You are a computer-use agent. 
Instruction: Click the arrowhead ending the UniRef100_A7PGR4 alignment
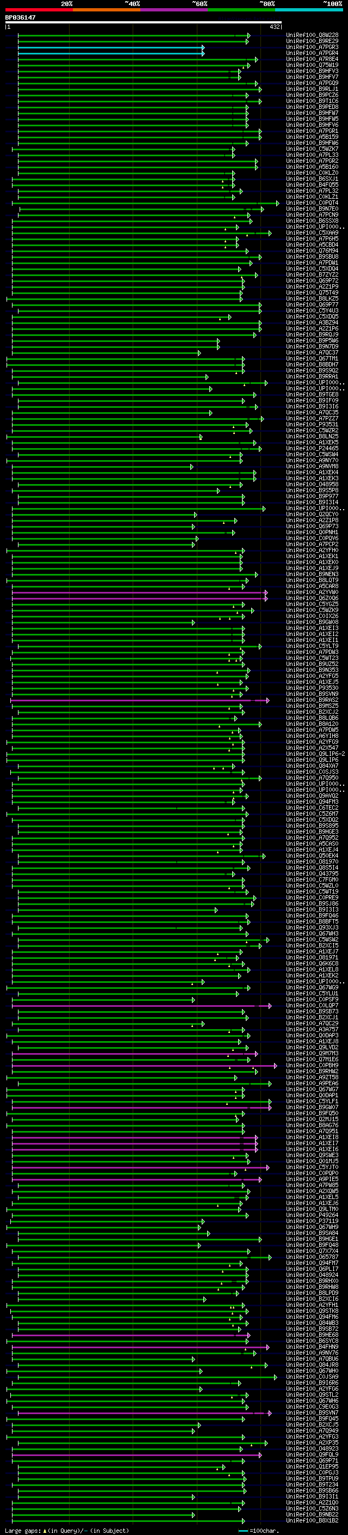pyautogui.click(x=203, y=53)
